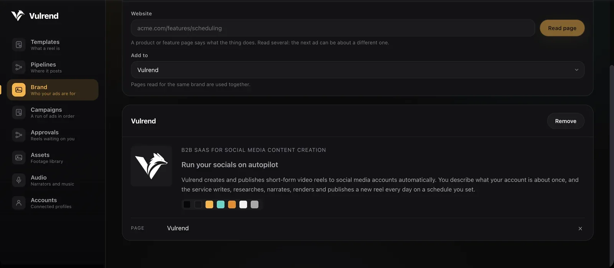Remove the Vulrend page with X icon
Screen dimensions: 614x268
click(580, 228)
